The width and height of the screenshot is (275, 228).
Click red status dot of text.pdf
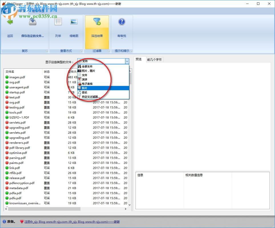pyautogui.click(x=7, y=97)
